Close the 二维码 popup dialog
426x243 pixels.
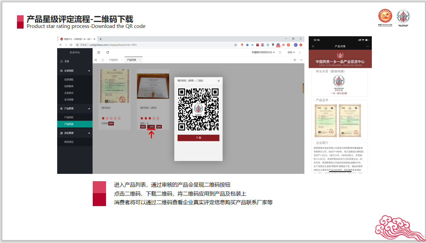coord(219,81)
